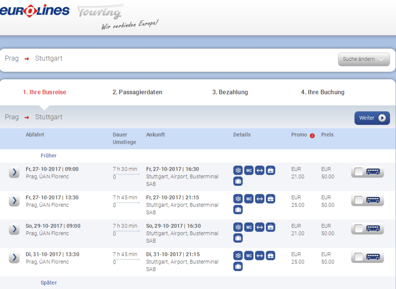Image resolution: width=396 pixels, height=289 pixels.
Task: Show later departures via Später link
Action: coord(48,283)
